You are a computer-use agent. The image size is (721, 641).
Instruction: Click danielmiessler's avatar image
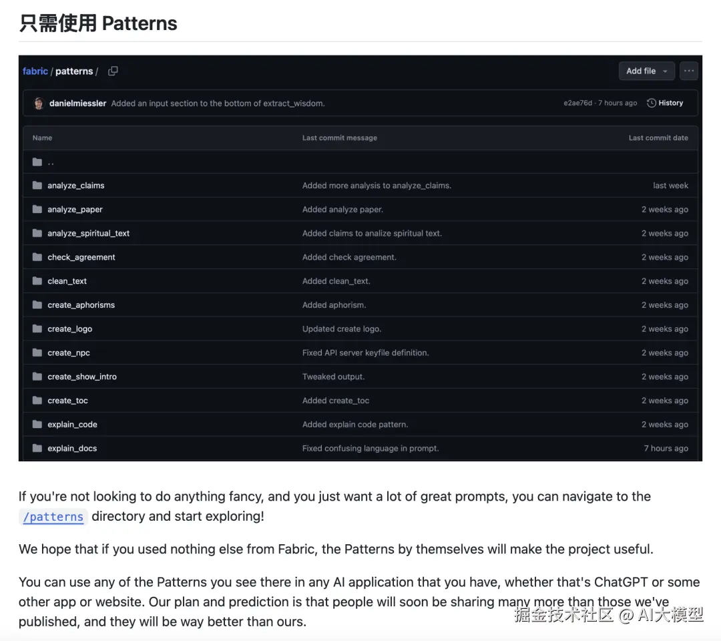[39, 103]
